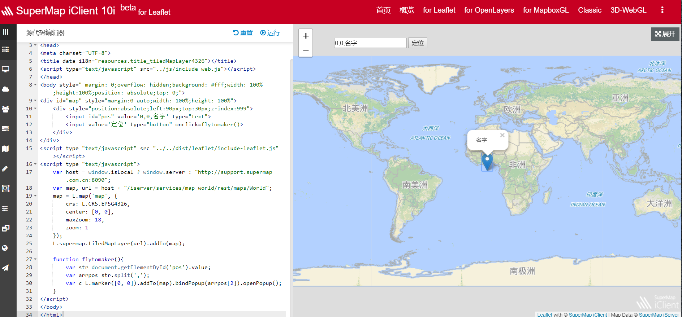The height and width of the screenshot is (317, 682).
Task: Open the object group frame sidebar icon
Action: pos(5,188)
